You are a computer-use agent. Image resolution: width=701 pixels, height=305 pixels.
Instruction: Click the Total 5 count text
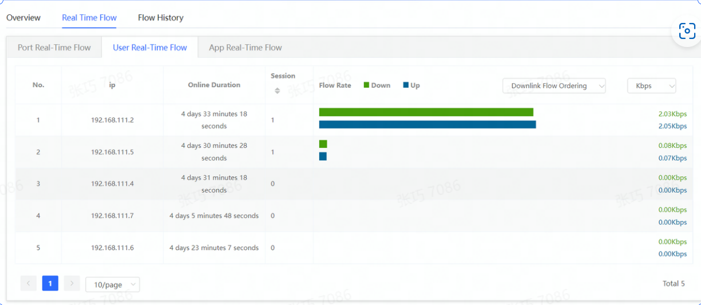(x=673, y=284)
